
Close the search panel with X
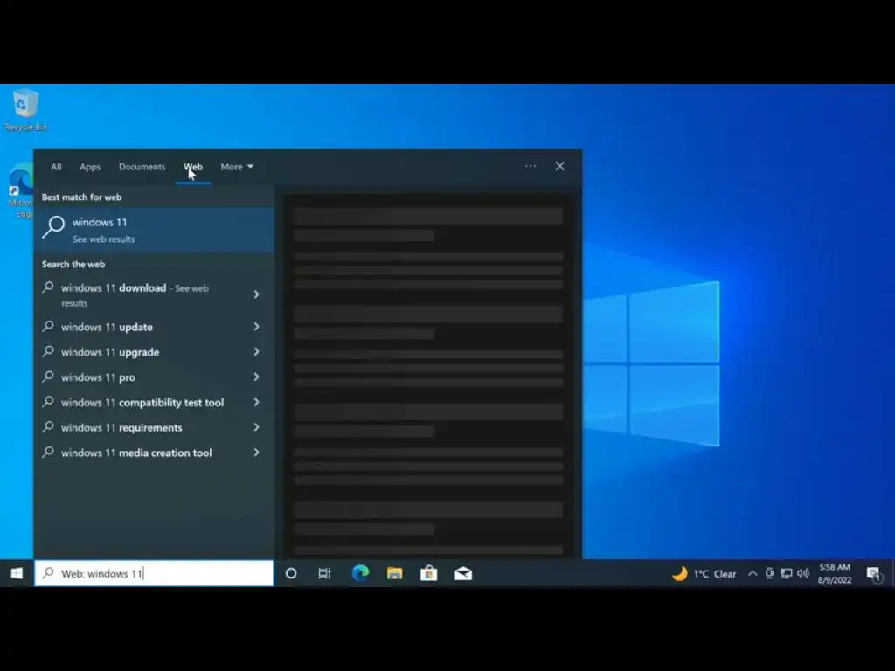click(x=560, y=166)
